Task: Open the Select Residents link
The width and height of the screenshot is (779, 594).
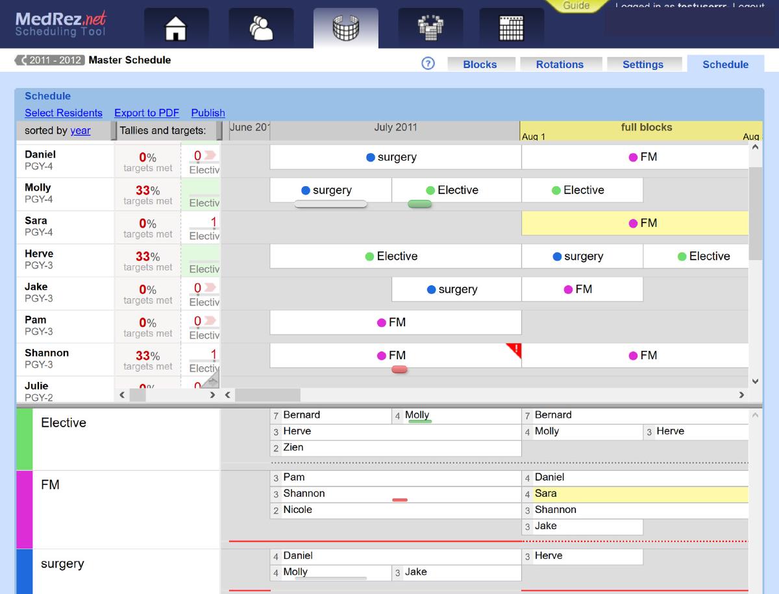Action: tap(63, 113)
